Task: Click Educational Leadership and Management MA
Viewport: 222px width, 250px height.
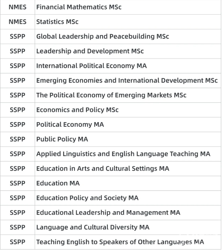Action: (108, 212)
